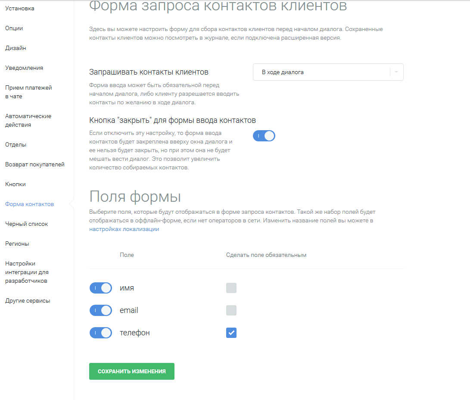Mark "email" field as required
Screen dimensions: 470x400
pyautogui.click(x=231, y=310)
